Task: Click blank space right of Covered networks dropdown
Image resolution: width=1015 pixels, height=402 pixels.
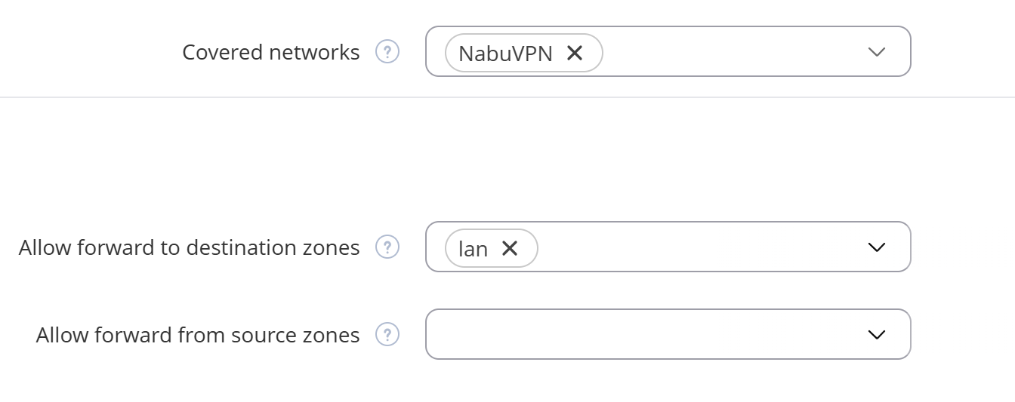Action: (963, 51)
